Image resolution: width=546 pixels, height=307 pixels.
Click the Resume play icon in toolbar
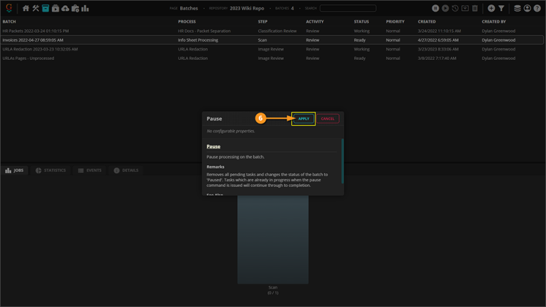(445, 8)
